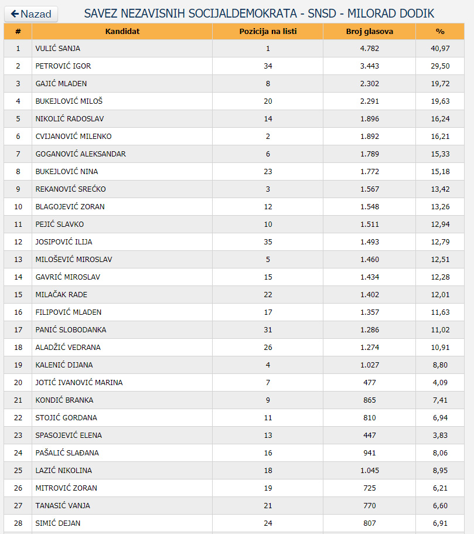Click on PANIĆ SLOBODANKA

click(x=71, y=330)
